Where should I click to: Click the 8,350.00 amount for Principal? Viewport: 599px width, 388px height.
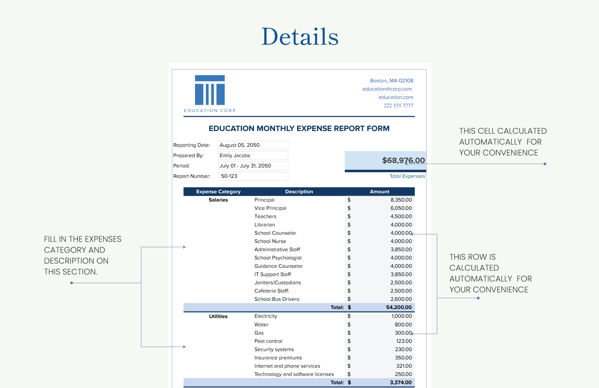point(401,200)
